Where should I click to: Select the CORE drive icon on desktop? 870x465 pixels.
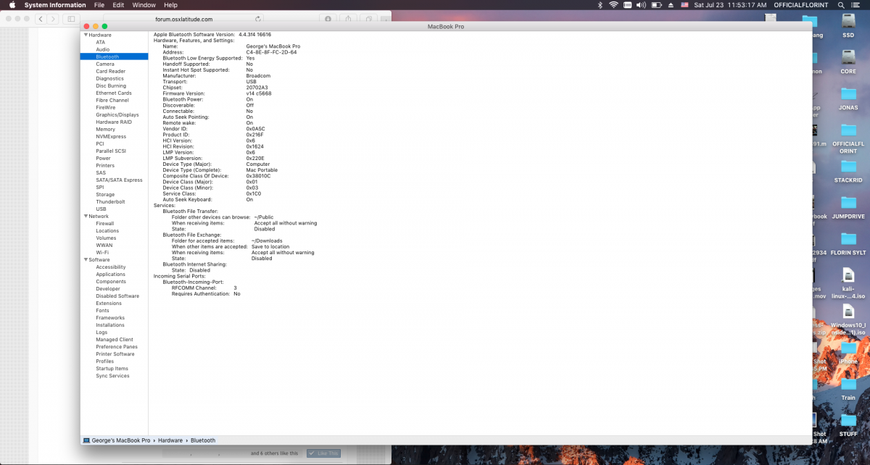point(848,58)
